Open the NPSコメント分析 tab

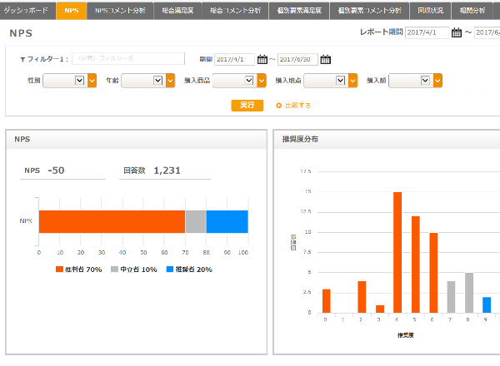click(120, 11)
